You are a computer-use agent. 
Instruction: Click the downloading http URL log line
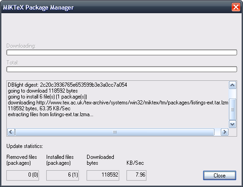click(x=118, y=103)
